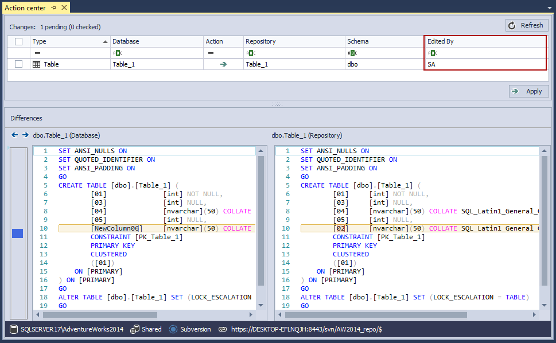Click the Table type icon in the row
The image size is (556, 343).
pos(37,64)
